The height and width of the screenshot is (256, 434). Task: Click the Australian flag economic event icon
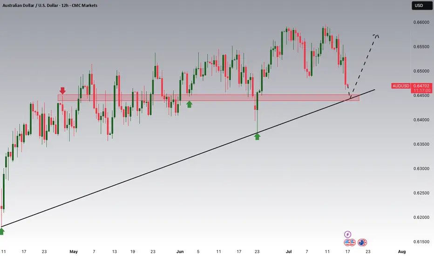(x=361, y=243)
